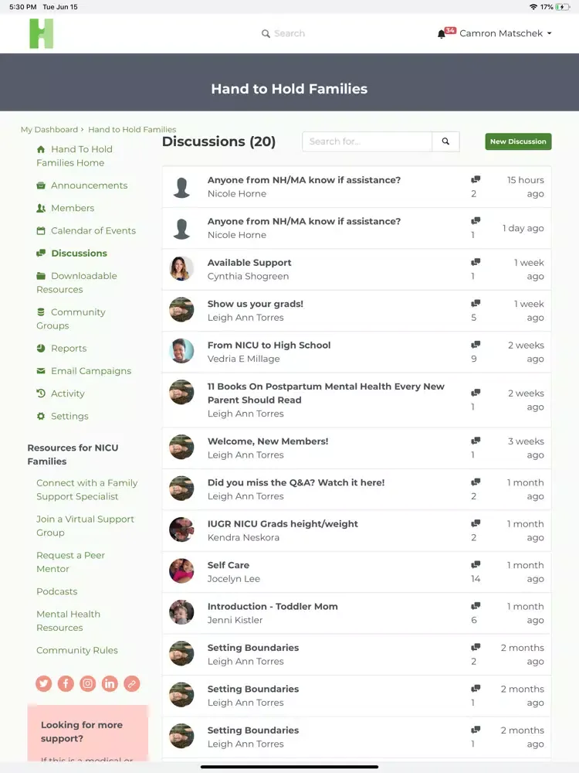Open Show us your grads! discussion

255,304
